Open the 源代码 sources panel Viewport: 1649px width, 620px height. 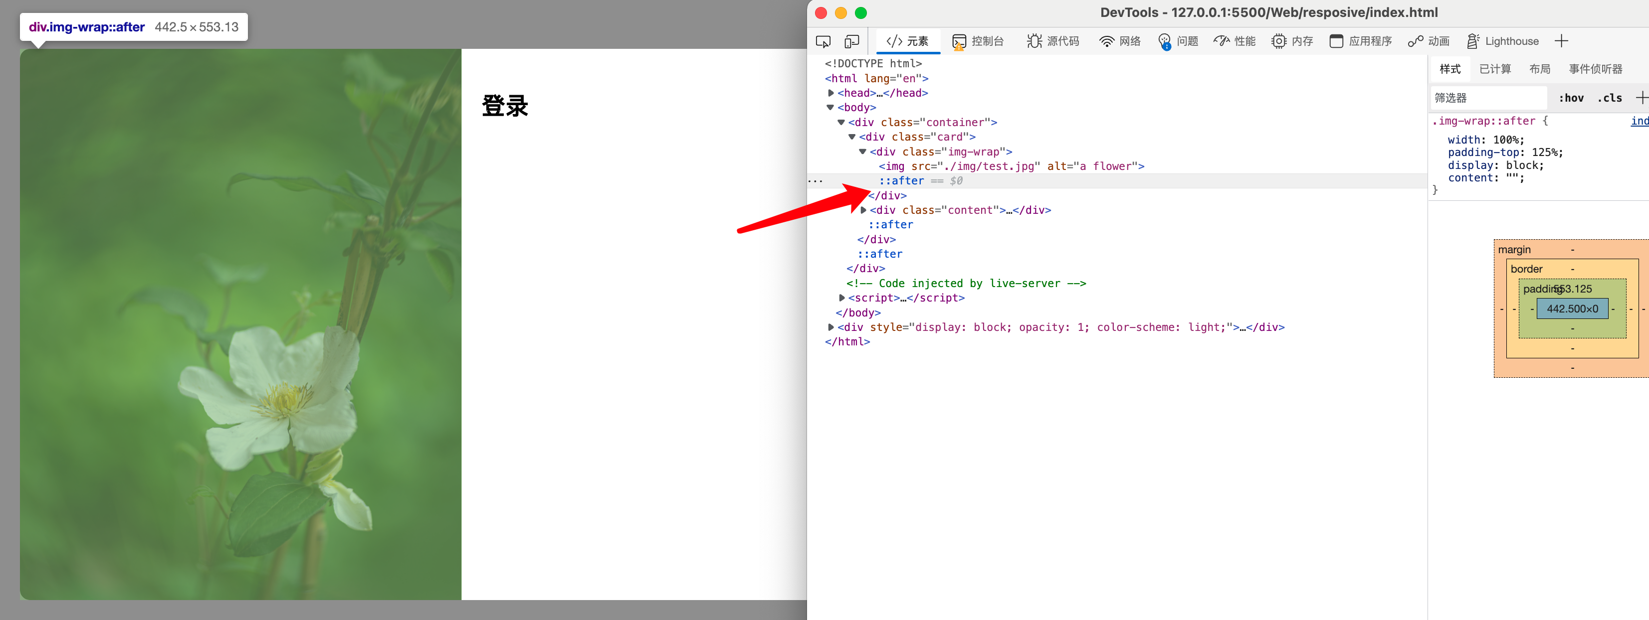[1053, 41]
